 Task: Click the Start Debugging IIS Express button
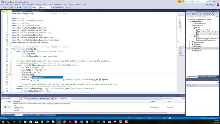click(x=58, y=8)
